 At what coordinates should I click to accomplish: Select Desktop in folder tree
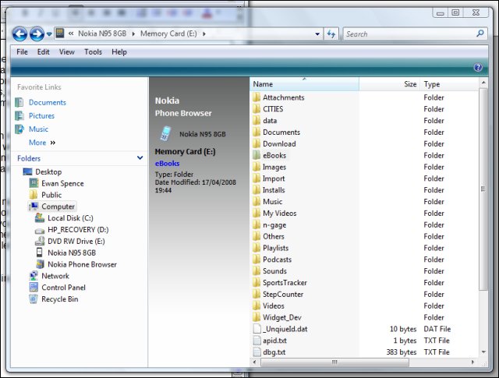(x=48, y=171)
